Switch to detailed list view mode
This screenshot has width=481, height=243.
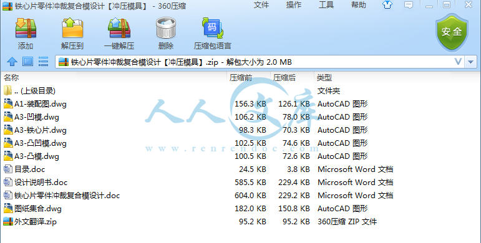tap(43, 62)
